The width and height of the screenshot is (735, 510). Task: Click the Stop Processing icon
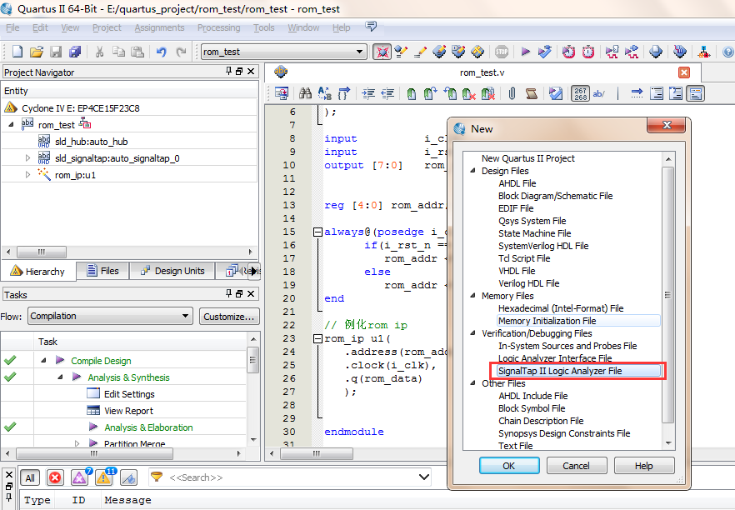coord(502,52)
